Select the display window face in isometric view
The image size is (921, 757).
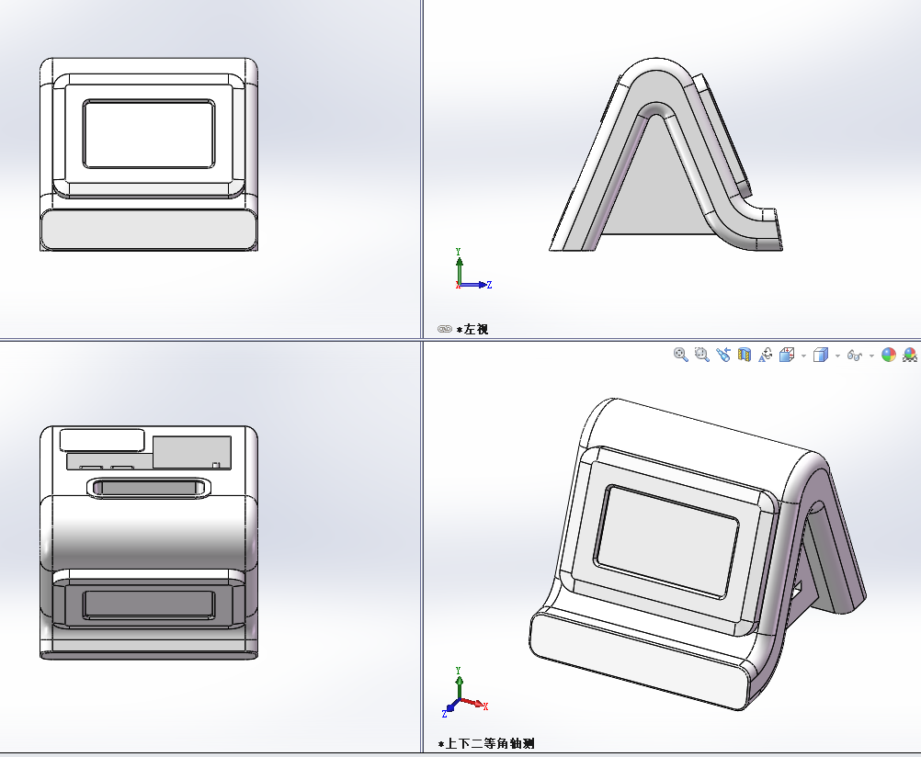(666, 541)
